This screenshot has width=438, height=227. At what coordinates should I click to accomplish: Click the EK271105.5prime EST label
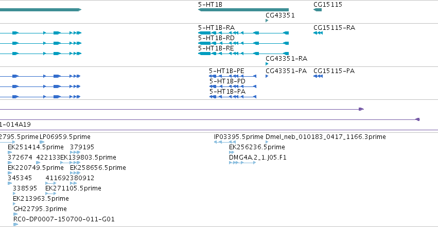click(x=73, y=188)
